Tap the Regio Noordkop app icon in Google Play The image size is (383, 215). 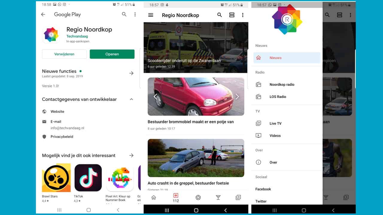pyautogui.click(x=51, y=35)
